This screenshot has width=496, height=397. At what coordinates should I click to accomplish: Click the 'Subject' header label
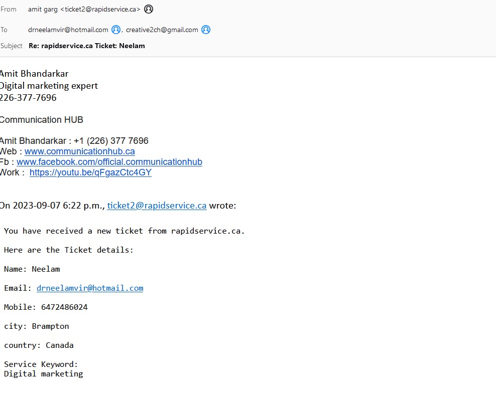[x=12, y=46]
